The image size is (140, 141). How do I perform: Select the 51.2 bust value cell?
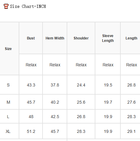(31, 131)
